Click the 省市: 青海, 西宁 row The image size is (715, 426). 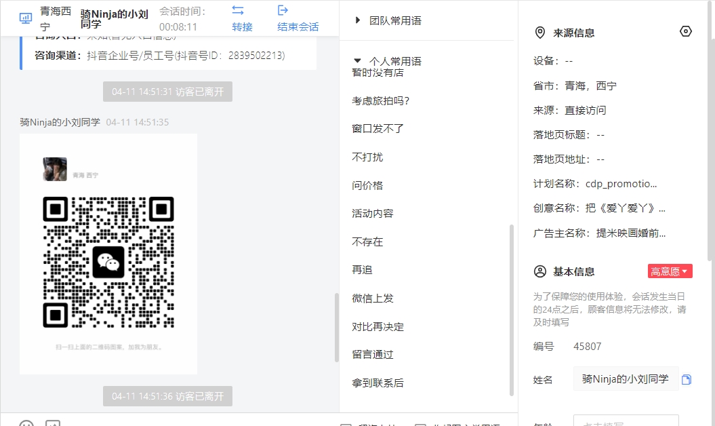[x=575, y=85]
